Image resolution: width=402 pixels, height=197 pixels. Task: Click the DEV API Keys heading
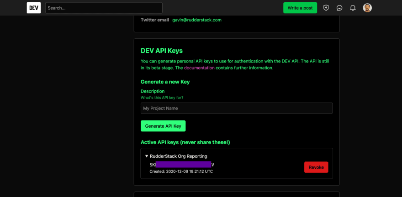[x=162, y=51]
